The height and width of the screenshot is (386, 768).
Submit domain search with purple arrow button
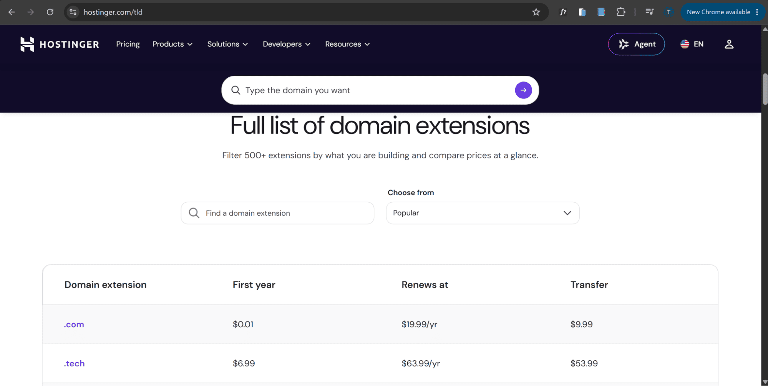pos(523,90)
